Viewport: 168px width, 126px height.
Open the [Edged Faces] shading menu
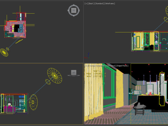[x=122, y=66]
